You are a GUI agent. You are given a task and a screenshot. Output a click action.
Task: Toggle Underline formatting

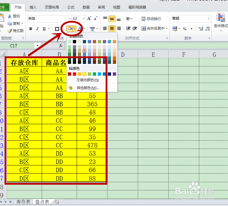[x=44, y=29]
